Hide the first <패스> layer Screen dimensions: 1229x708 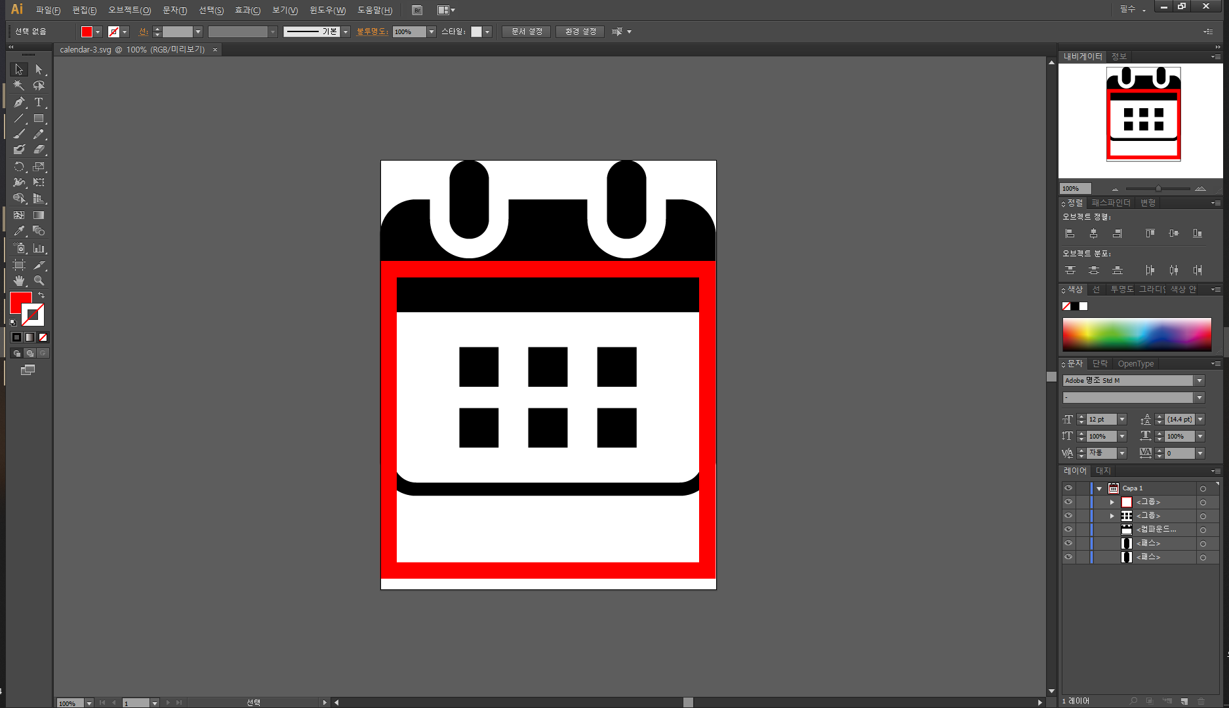(1068, 543)
